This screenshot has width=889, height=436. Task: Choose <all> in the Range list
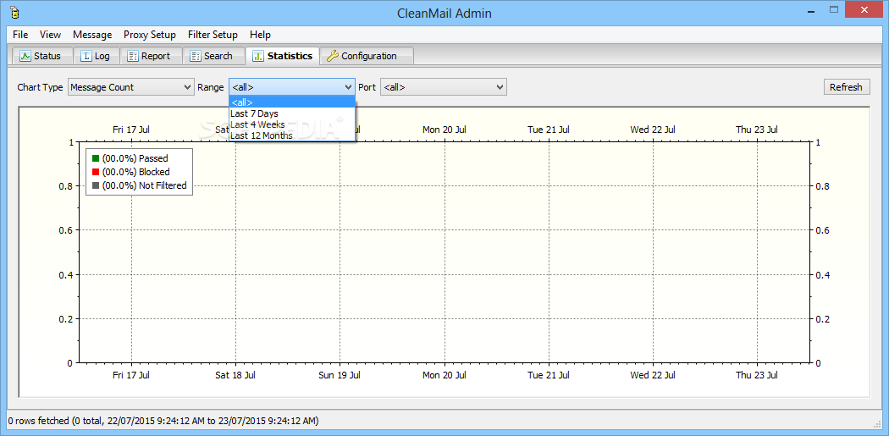(292, 102)
